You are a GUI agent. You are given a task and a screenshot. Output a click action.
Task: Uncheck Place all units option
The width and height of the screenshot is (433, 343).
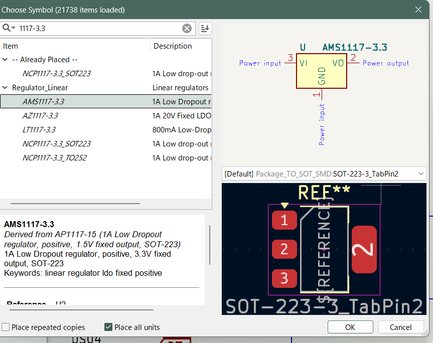[108, 327]
